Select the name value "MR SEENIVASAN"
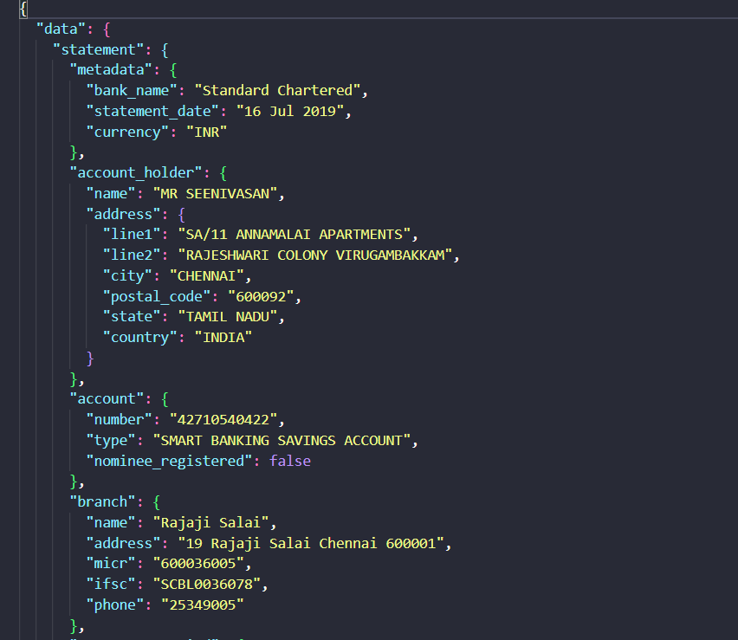The image size is (738, 640). click(215, 193)
